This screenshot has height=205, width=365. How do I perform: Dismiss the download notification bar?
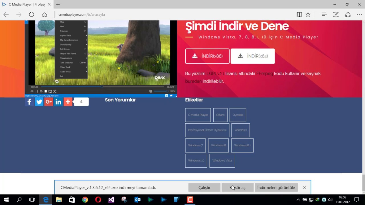click(x=304, y=188)
